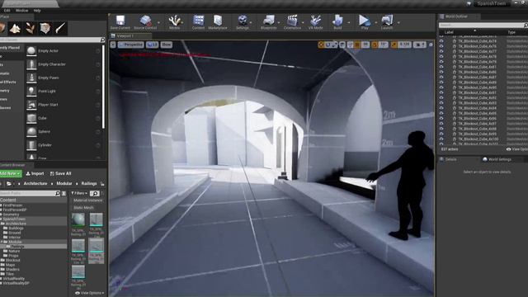Toggle rotation snapping in the viewport toolbar
This screenshot has height=297, width=528.
click(375, 45)
